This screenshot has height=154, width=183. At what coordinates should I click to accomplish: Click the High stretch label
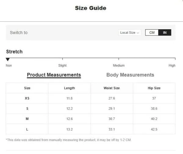coord(172,65)
